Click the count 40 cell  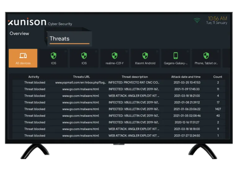click(218, 116)
